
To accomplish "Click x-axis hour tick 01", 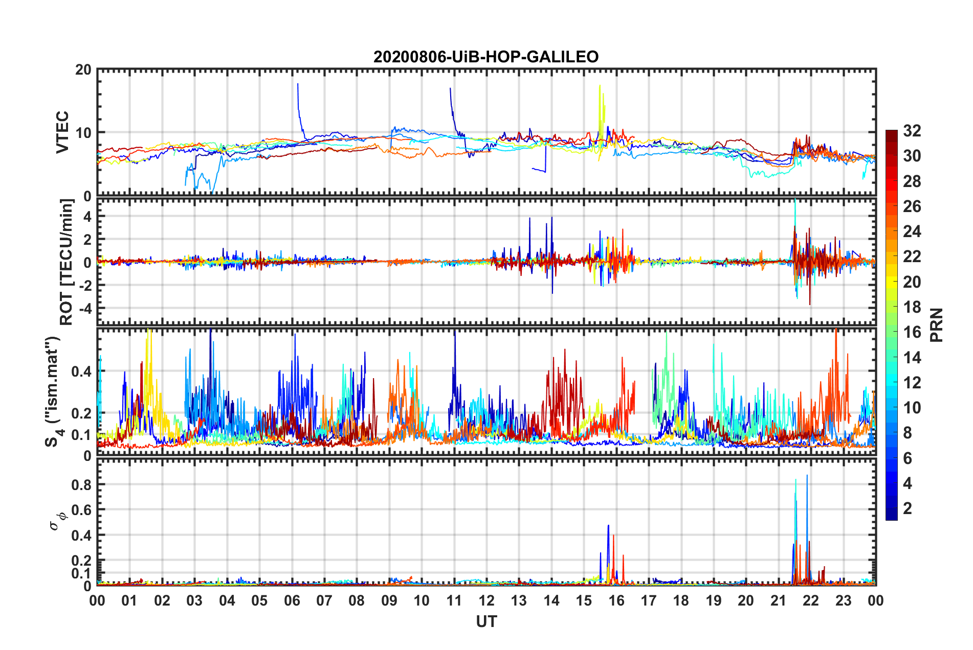I will 129,600.
